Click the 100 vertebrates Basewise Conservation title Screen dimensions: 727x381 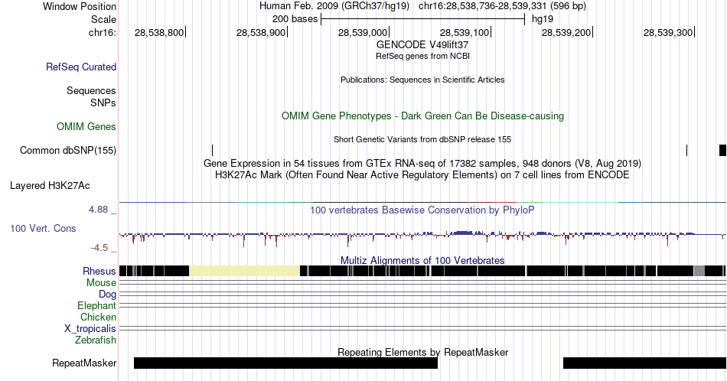pyautogui.click(x=422, y=210)
